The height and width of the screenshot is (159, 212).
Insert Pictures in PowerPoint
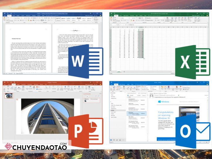(12, 88)
